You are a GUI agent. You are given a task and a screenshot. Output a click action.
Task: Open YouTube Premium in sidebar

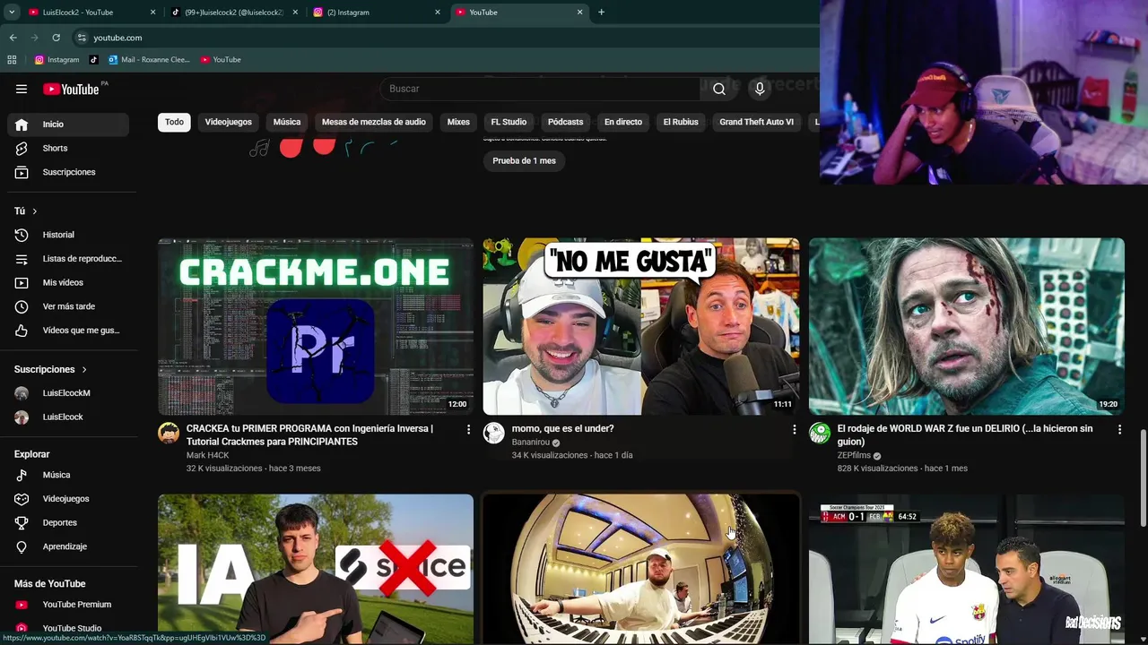68,605
